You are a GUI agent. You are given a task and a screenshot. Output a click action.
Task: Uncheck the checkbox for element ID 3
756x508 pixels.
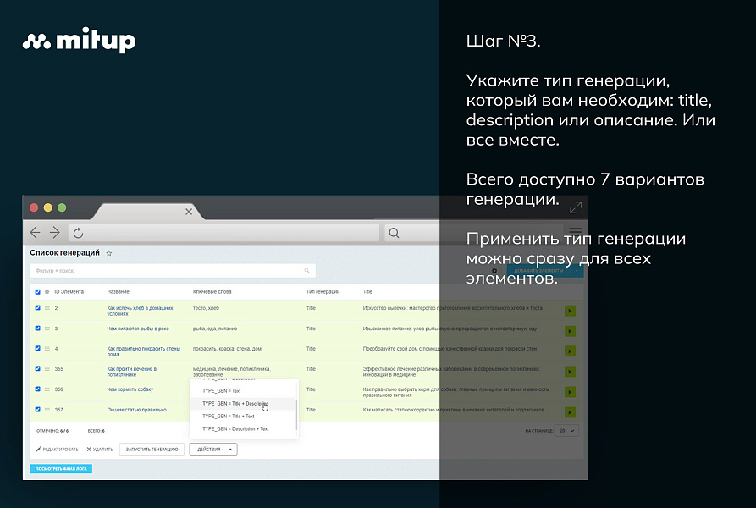click(37, 328)
